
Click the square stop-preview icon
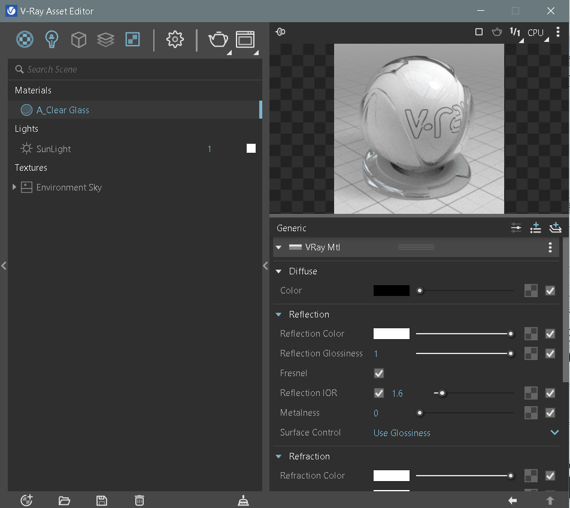pos(479,32)
